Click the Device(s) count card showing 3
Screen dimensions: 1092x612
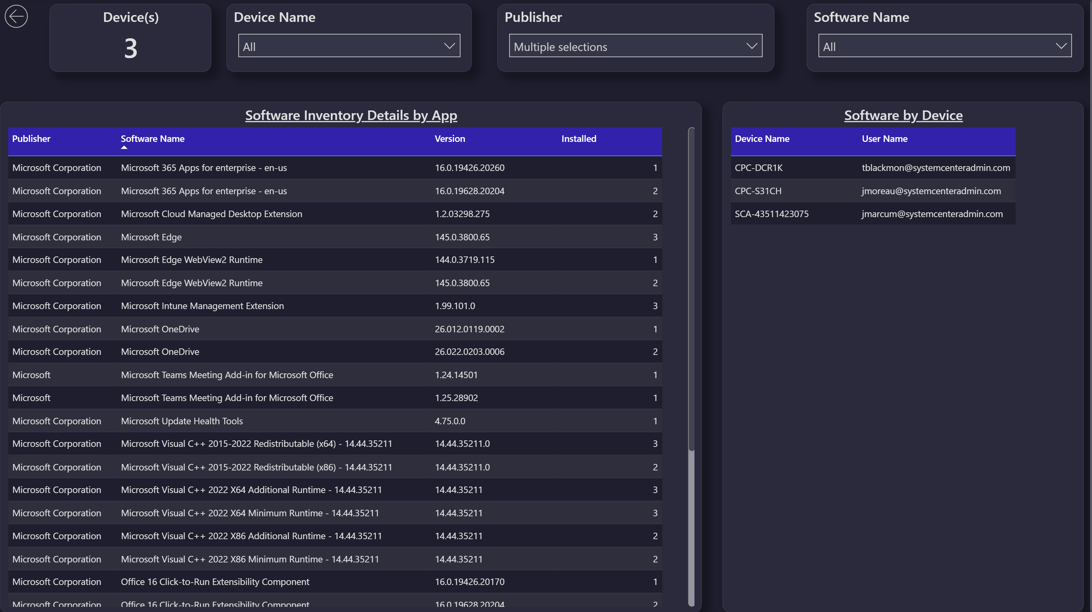pyautogui.click(x=131, y=38)
